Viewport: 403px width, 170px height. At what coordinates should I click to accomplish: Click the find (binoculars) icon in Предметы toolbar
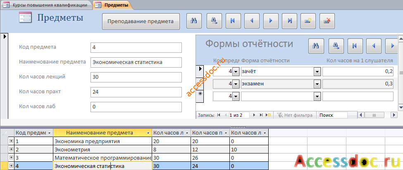click(194, 21)
